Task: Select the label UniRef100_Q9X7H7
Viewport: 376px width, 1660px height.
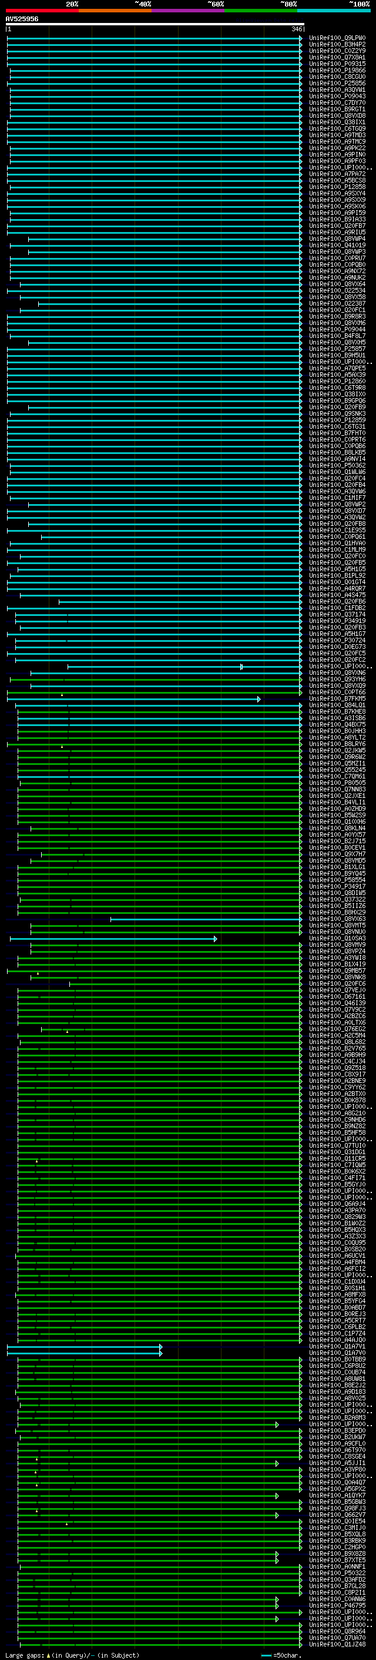Action: [x=337, y=854]
